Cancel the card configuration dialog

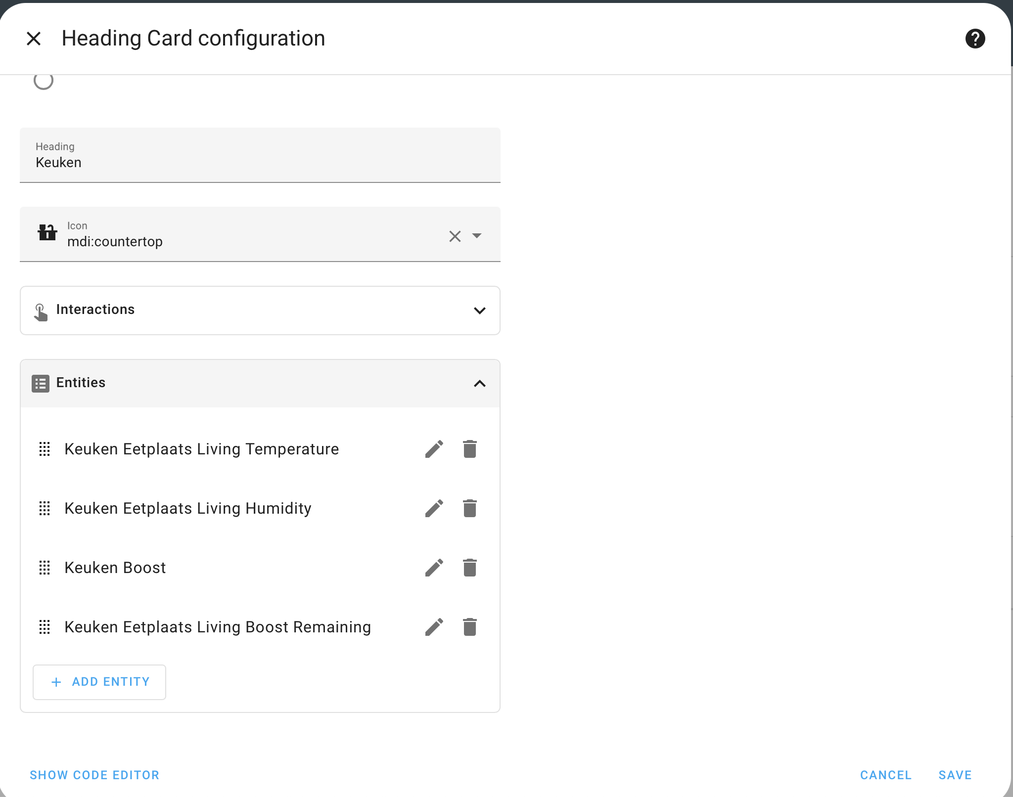(x=885, y=775)
